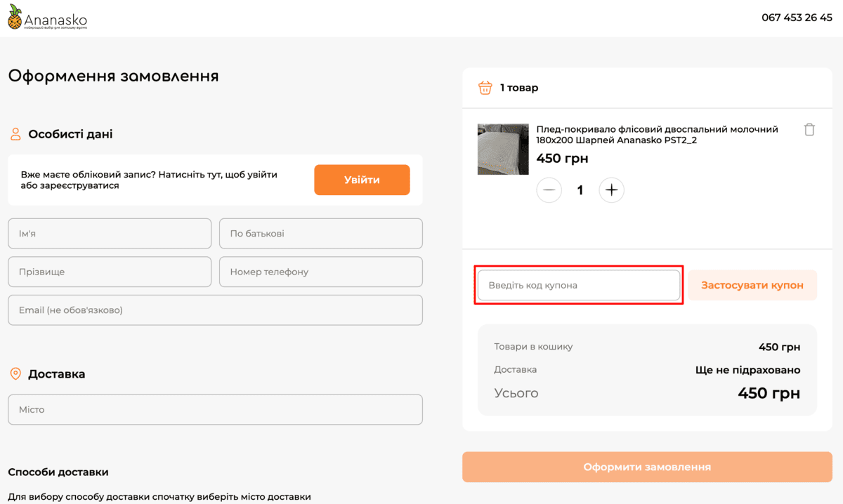
Task: Click the По батькові input field
Action: tap(321, 234)
